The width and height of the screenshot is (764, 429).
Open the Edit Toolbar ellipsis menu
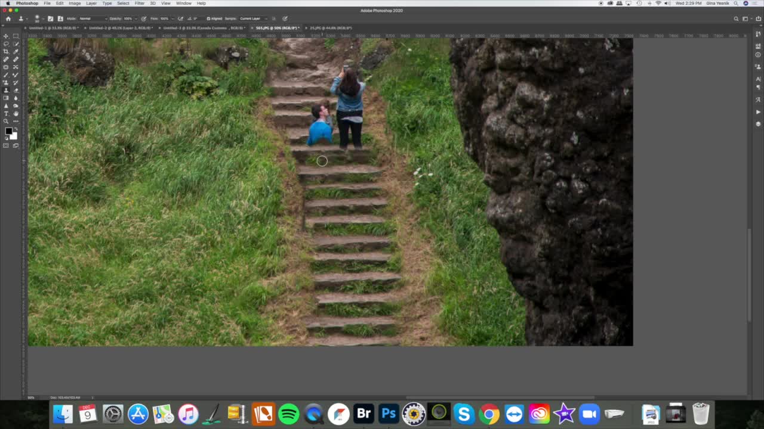[x=16, y=121]
